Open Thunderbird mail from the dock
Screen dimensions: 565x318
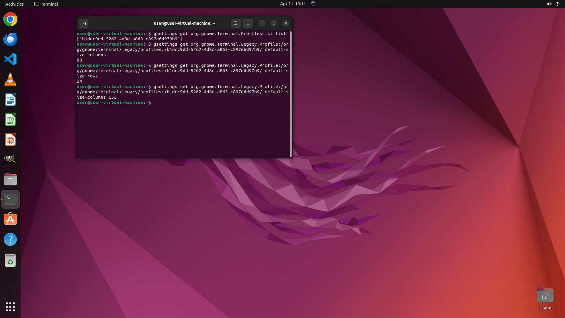10,39
